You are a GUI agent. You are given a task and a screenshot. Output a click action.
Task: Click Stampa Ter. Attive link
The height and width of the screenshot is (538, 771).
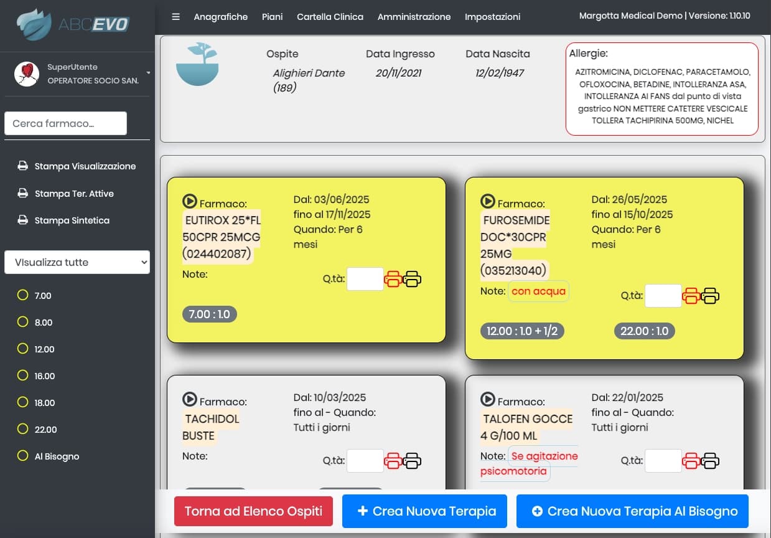[73, 194]
